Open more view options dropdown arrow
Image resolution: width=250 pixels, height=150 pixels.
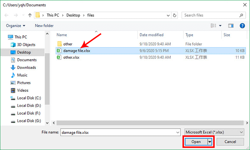[x=220, y=26]
